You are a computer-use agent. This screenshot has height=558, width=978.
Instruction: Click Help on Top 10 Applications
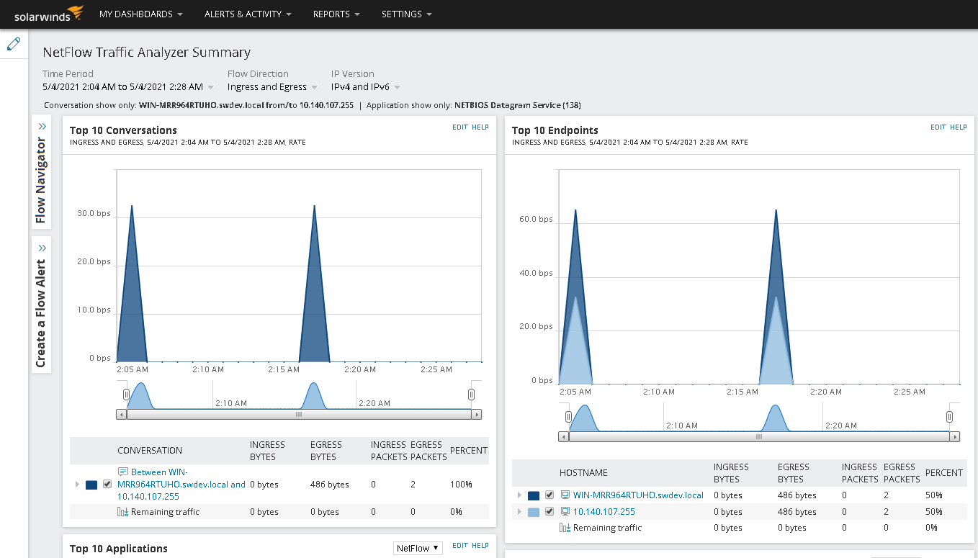coord(480,546)
